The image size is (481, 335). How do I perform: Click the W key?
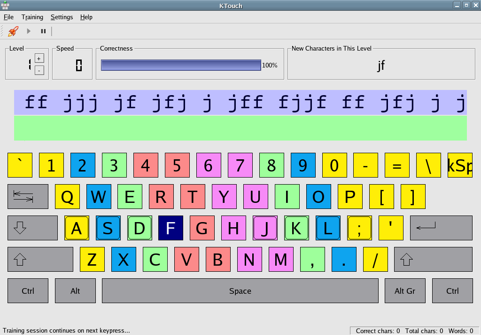click(99, 196)
